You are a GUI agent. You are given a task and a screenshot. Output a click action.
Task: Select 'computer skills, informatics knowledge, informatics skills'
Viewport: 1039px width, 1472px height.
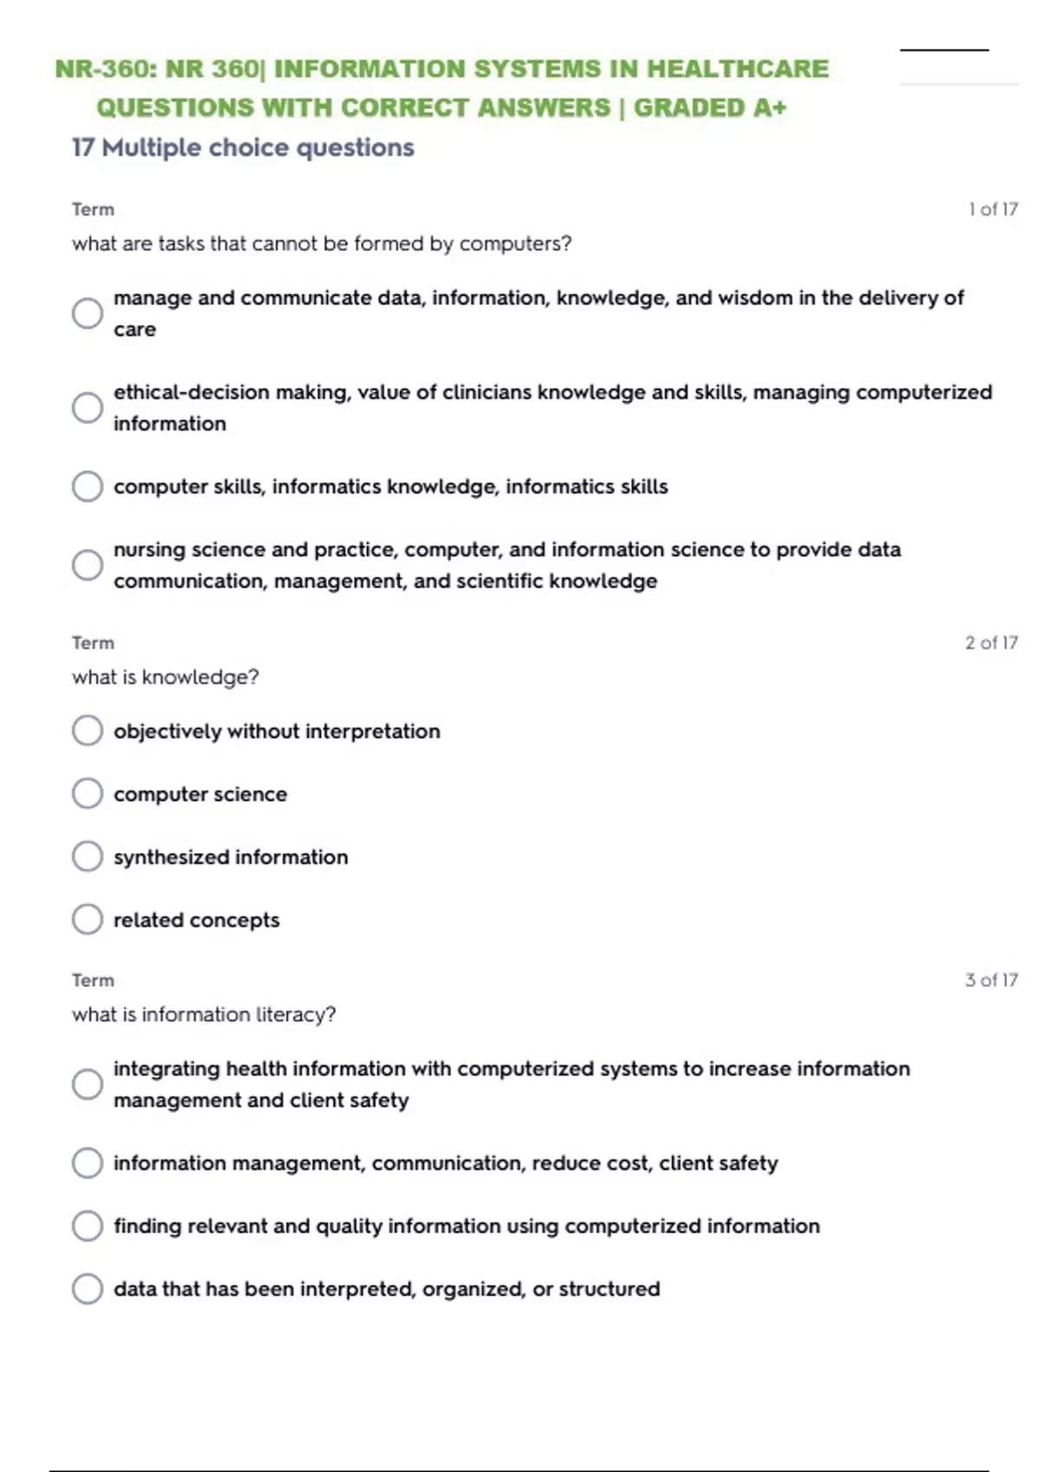click(x=87, y=487)
